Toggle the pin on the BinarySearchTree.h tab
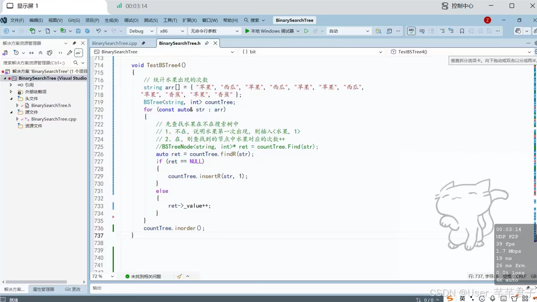Image resolution: width=537 pixels, height=302 pixels. point(207,43)
